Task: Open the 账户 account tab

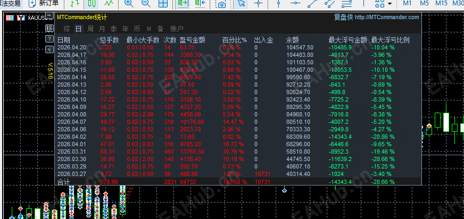Action: point(177,29)
